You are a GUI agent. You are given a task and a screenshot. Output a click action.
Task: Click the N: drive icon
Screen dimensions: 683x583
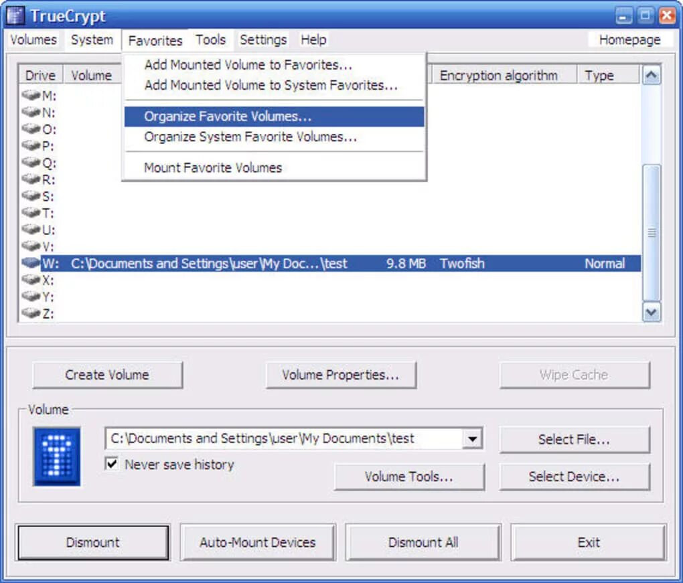pyautogui.click(x=31, y=112)
